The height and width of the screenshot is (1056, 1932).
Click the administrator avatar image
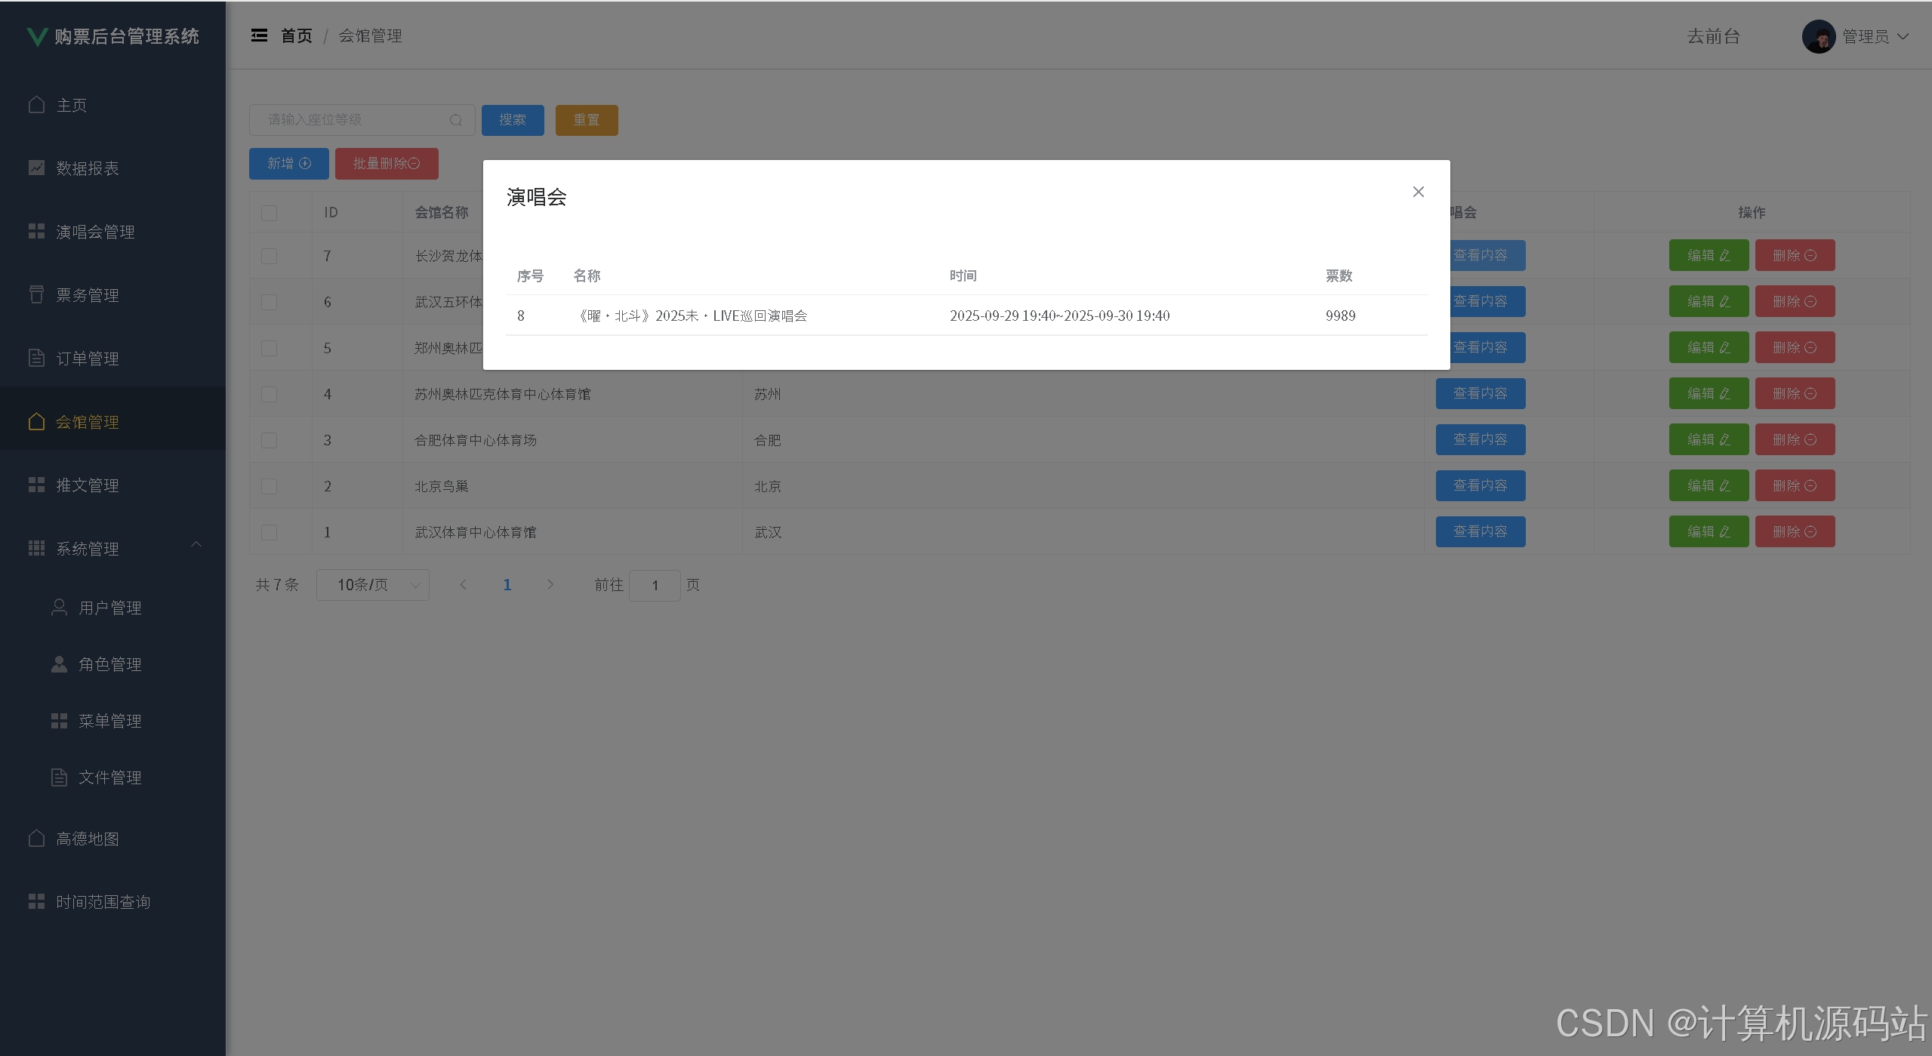pos(1819,36)
